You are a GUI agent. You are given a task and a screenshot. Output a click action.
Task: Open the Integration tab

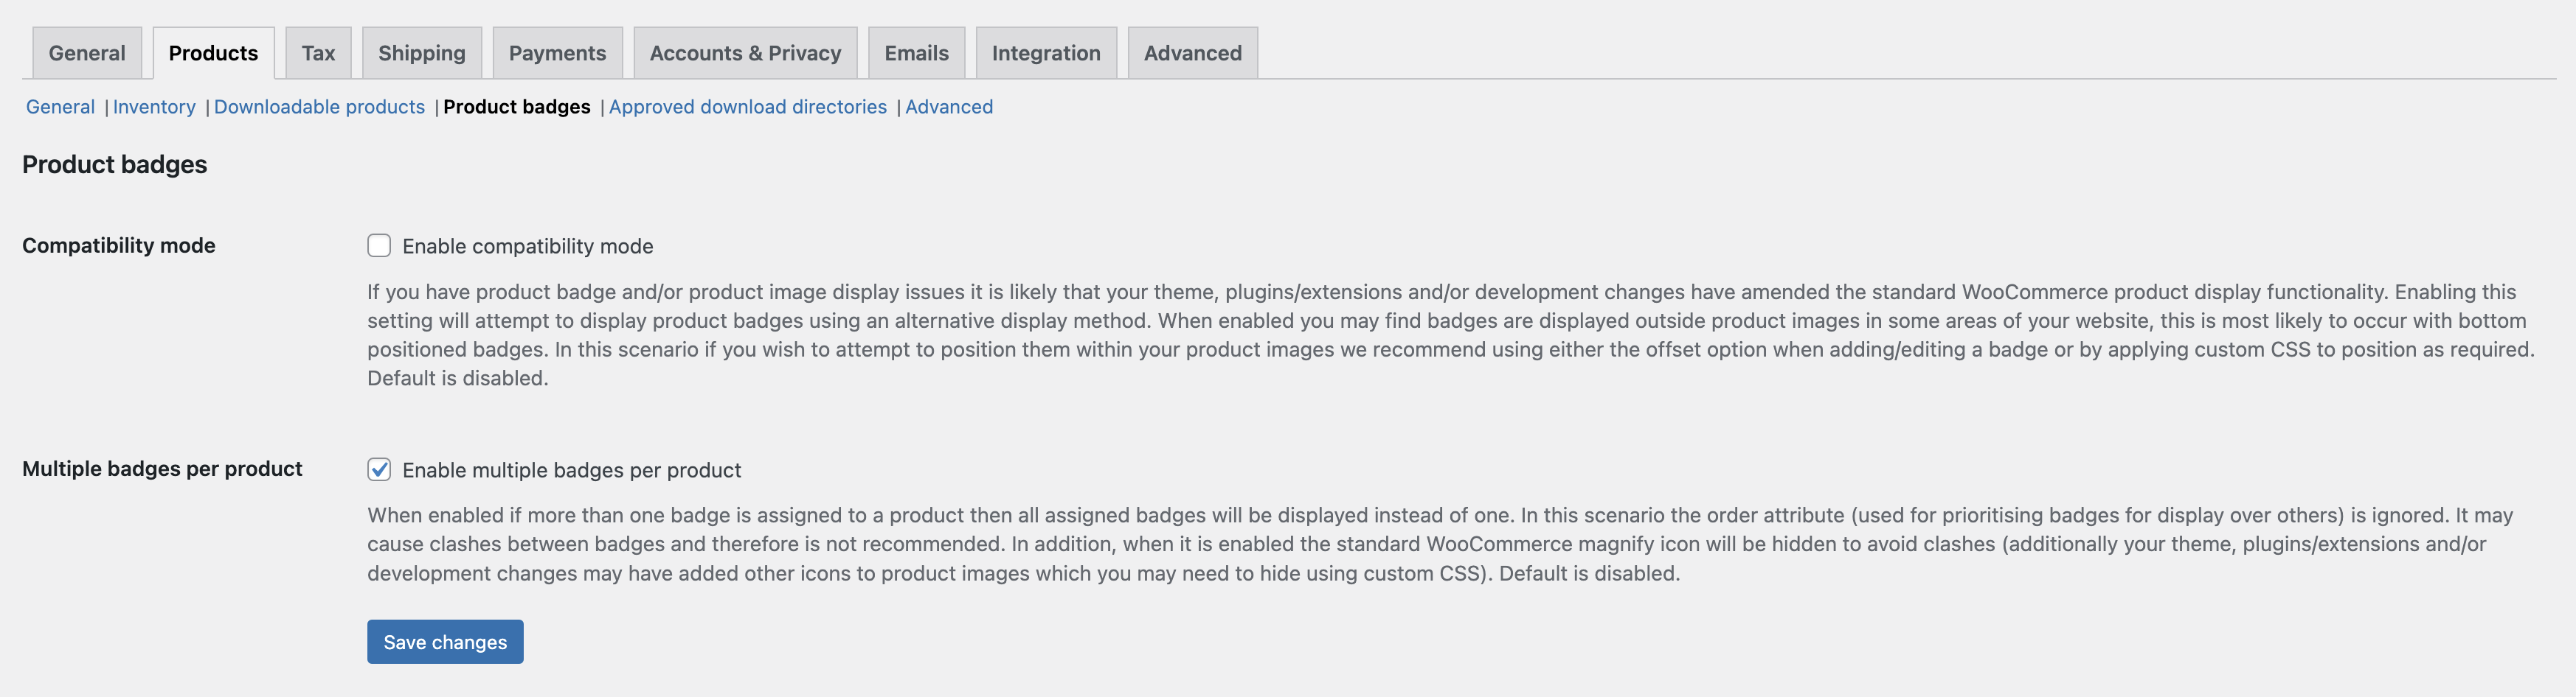(1045, 53)
